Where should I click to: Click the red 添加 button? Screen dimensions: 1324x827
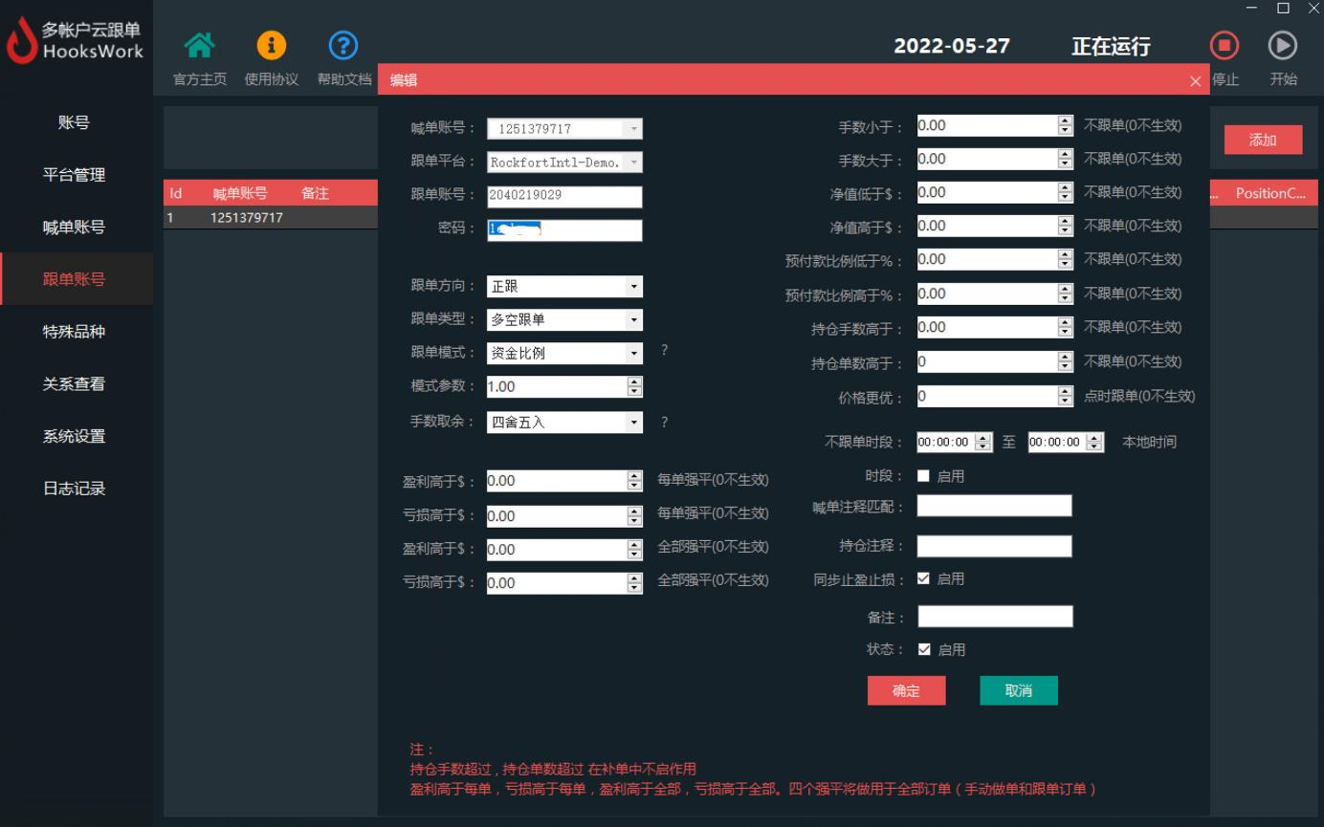click(x=1263, y=140)
